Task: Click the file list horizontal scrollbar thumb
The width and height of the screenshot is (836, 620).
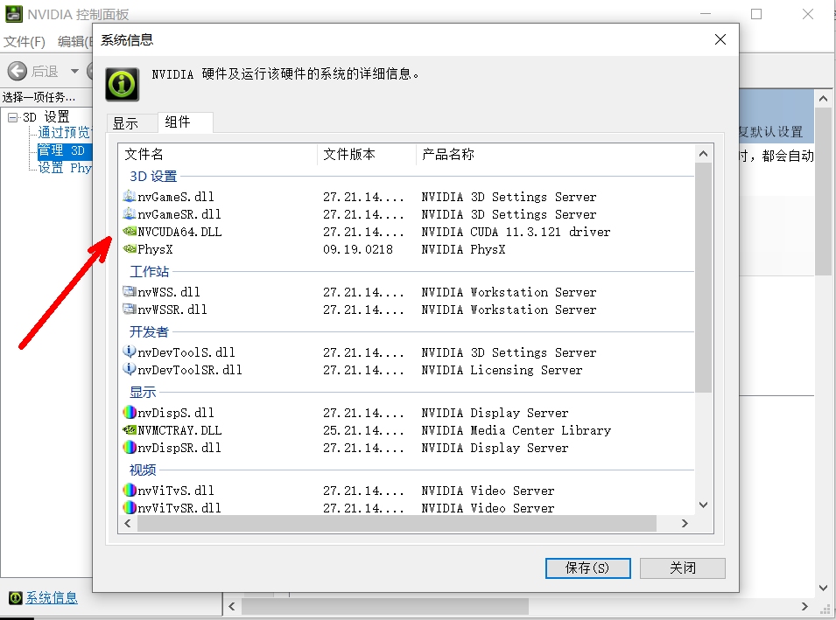Action: pos(397,524)
